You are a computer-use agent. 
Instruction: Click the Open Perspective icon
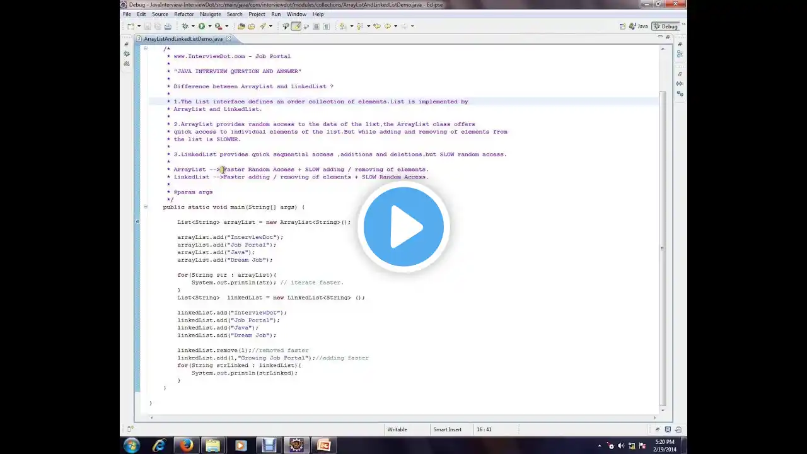point(623,26)
